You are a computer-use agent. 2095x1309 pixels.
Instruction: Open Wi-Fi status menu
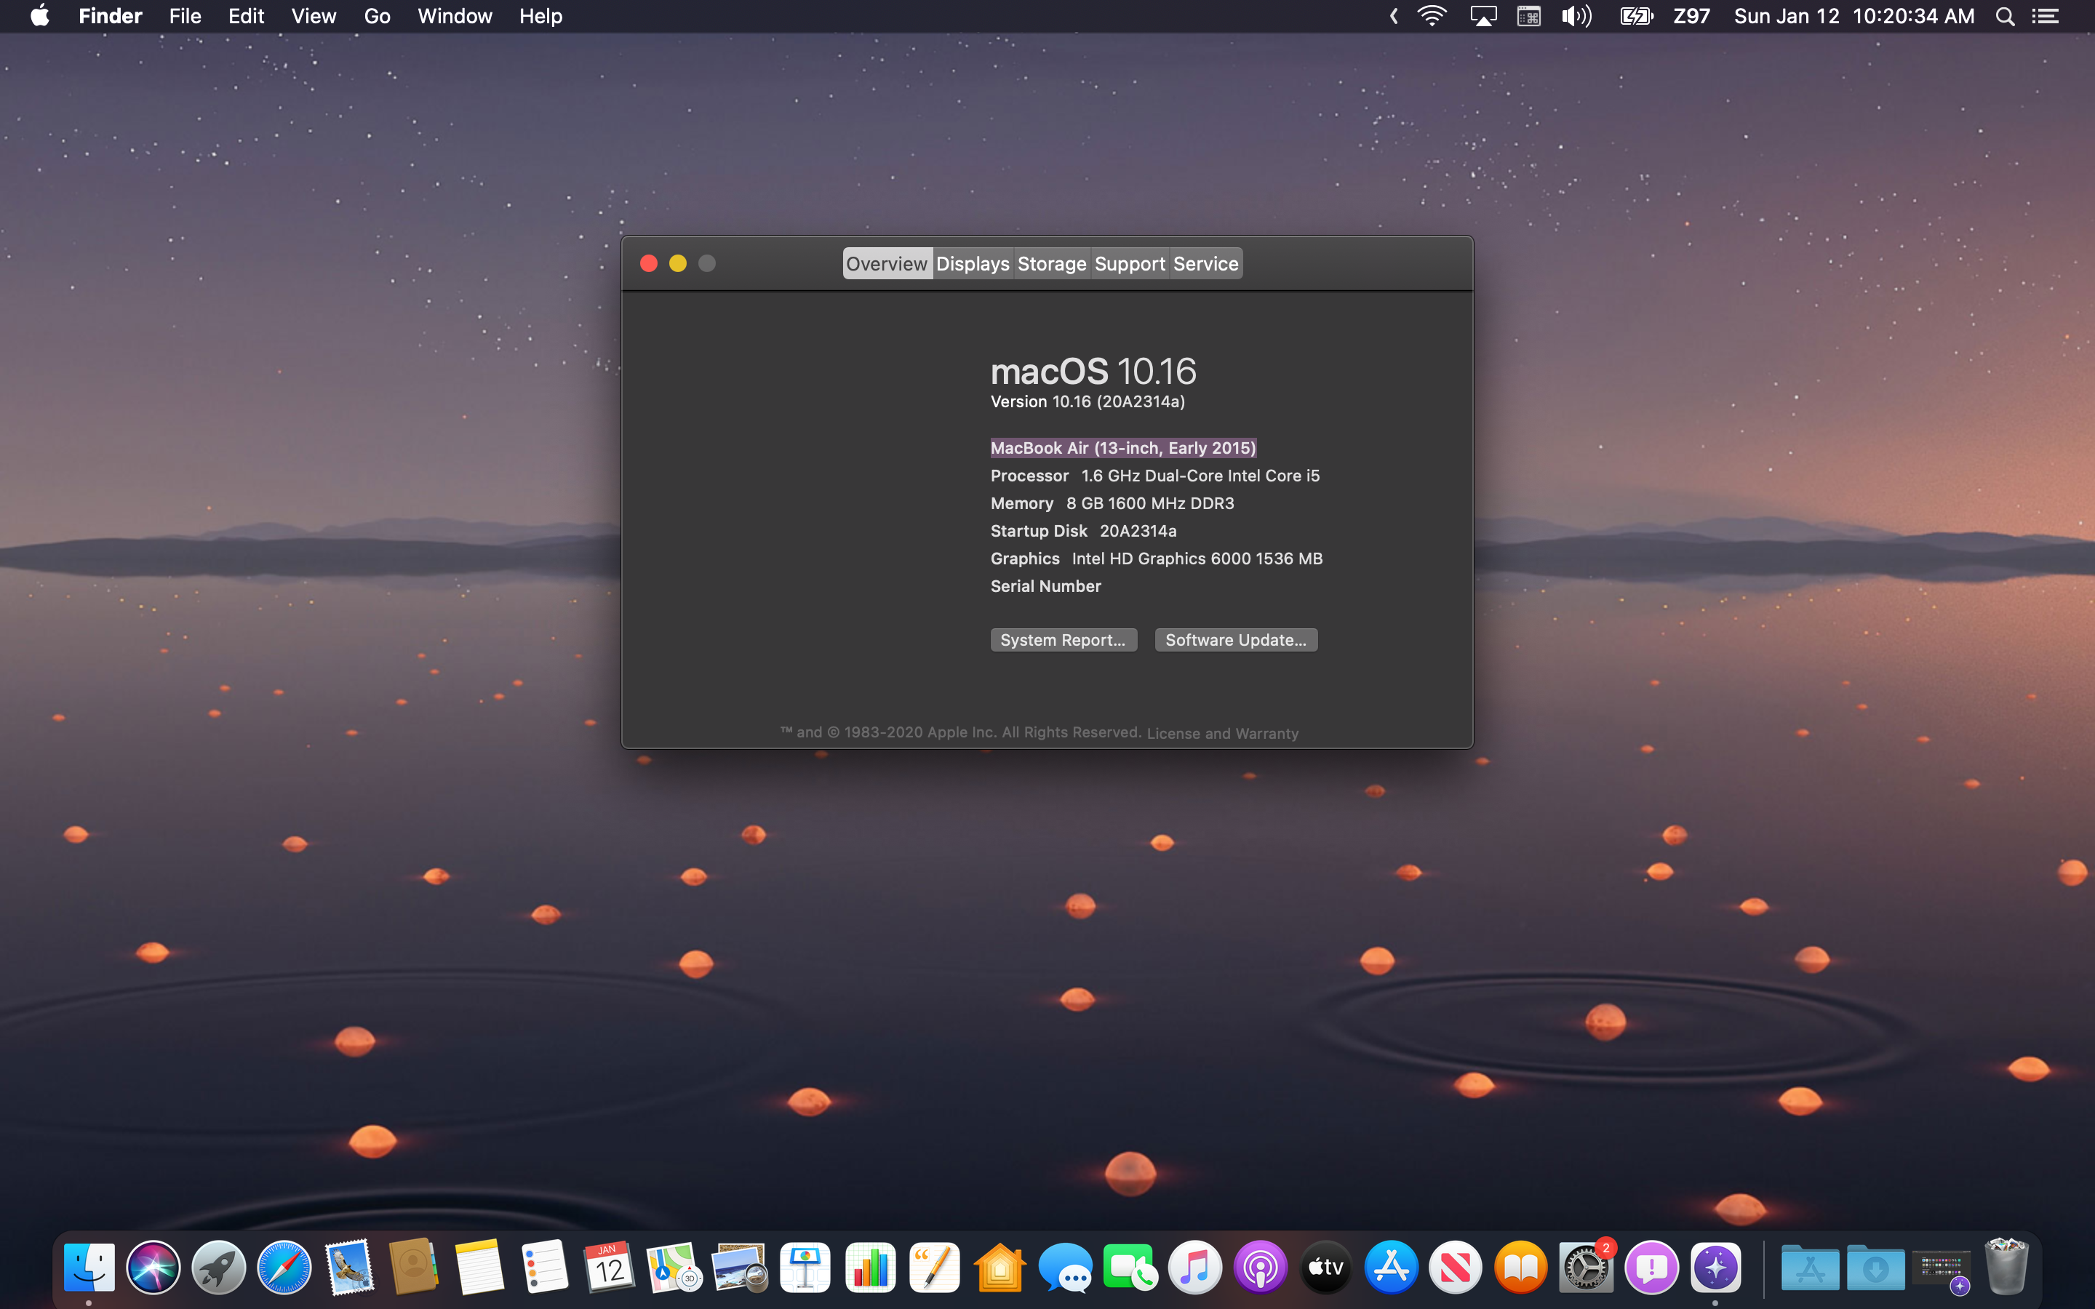point(1432,17)
